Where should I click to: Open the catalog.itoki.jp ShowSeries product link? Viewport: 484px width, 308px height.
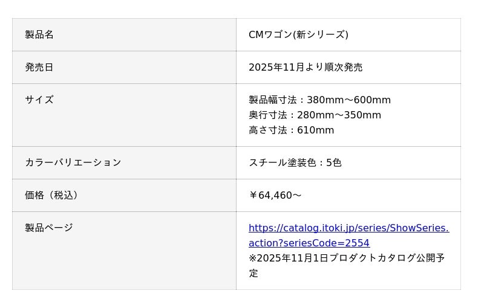[x=348, y=228]
